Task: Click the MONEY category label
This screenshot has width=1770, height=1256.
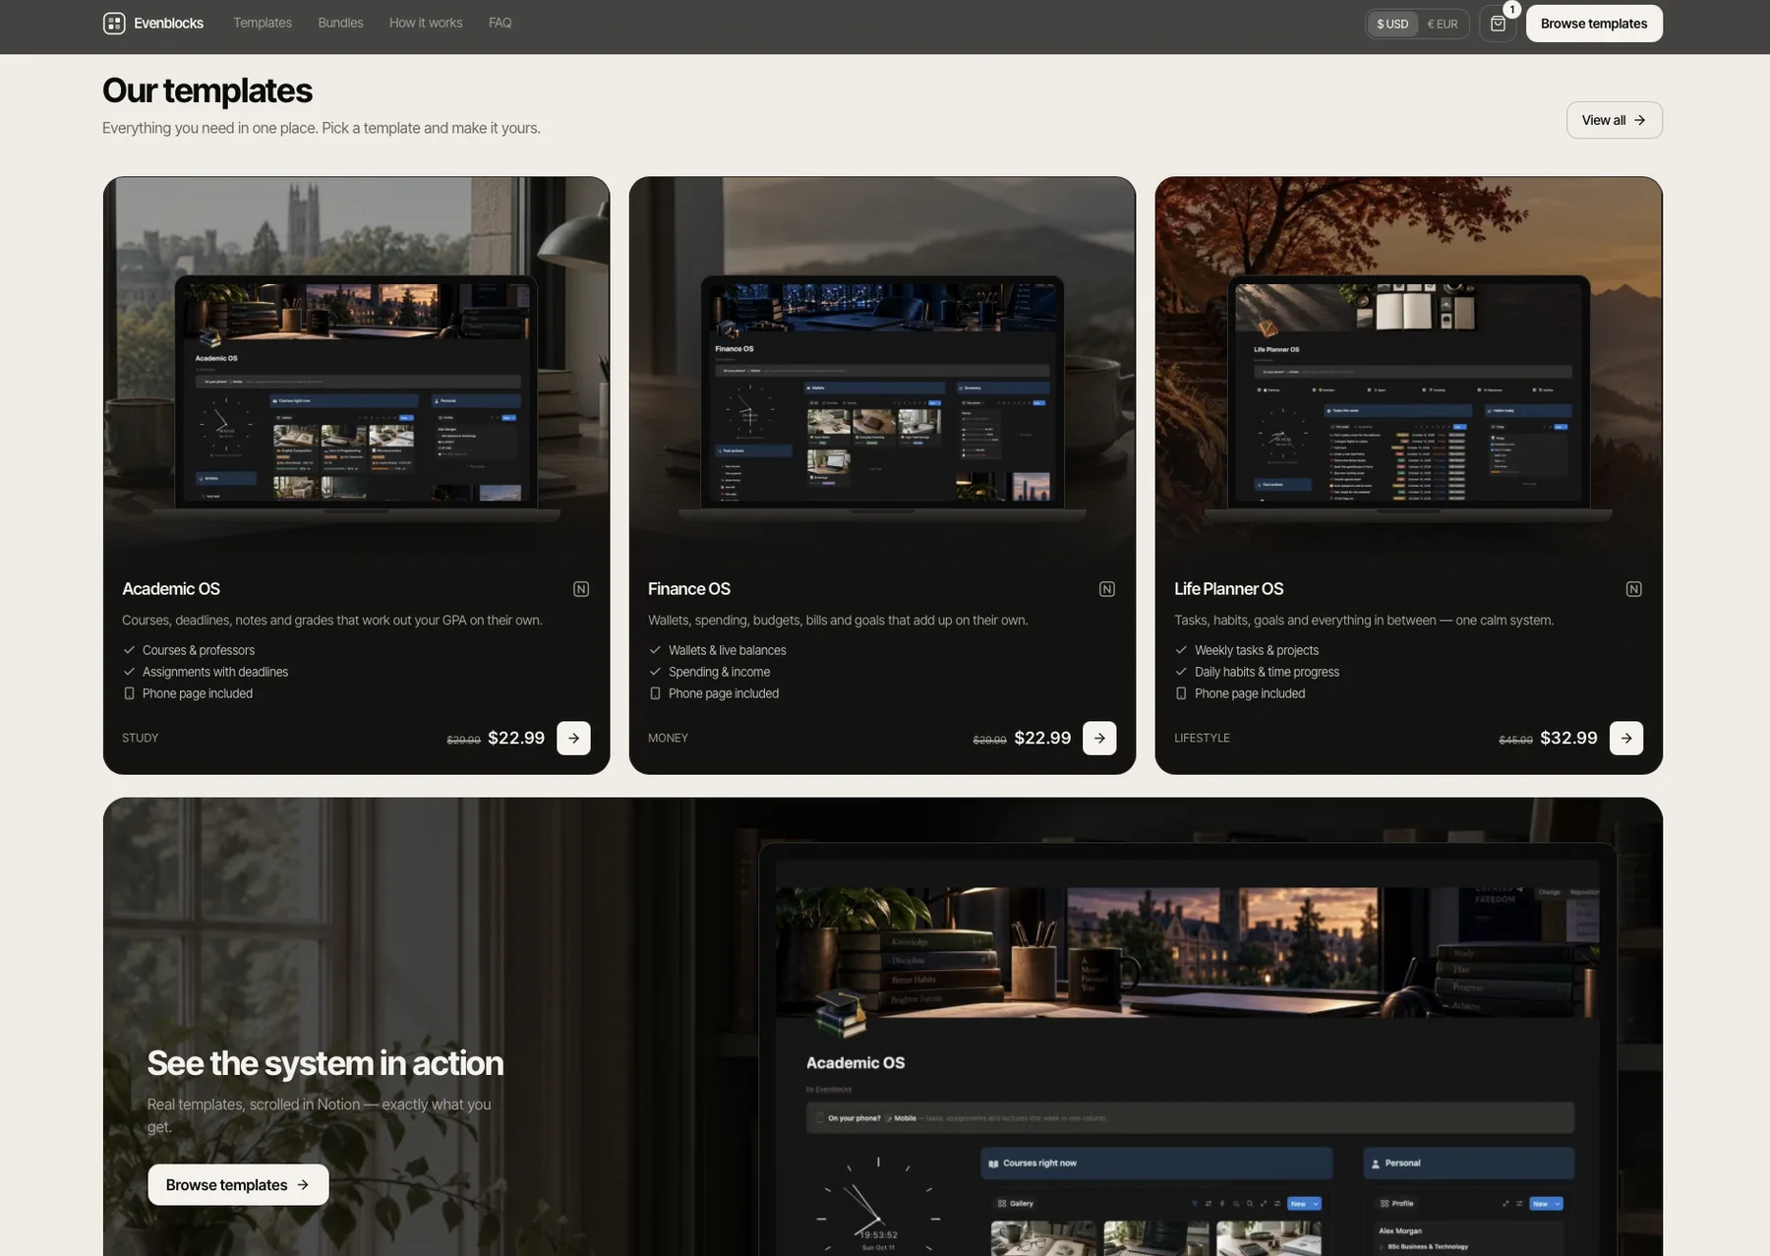Action: tap(668, 738)
